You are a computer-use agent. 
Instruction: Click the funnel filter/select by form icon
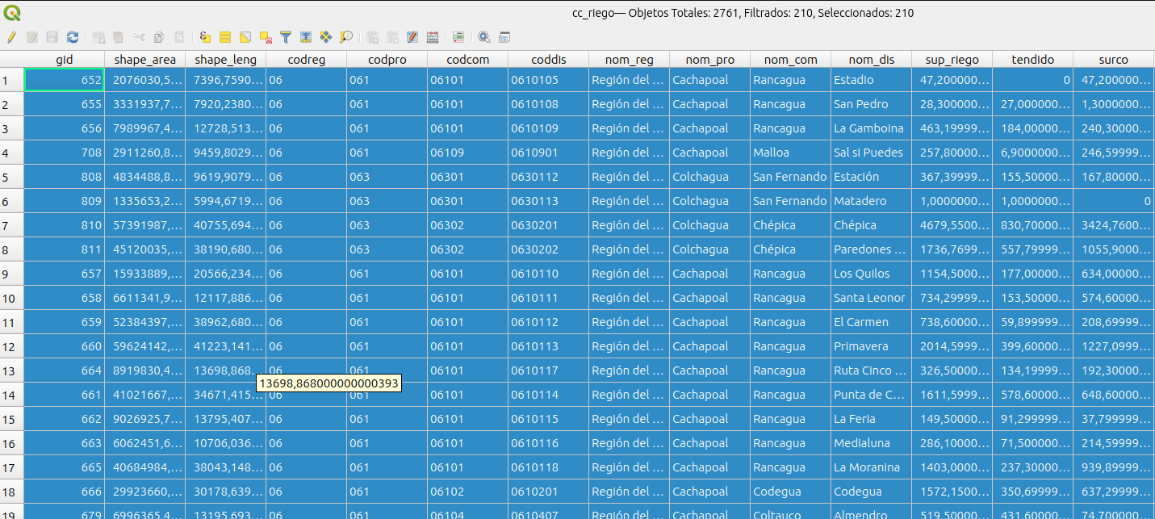(x=286, y=37)
